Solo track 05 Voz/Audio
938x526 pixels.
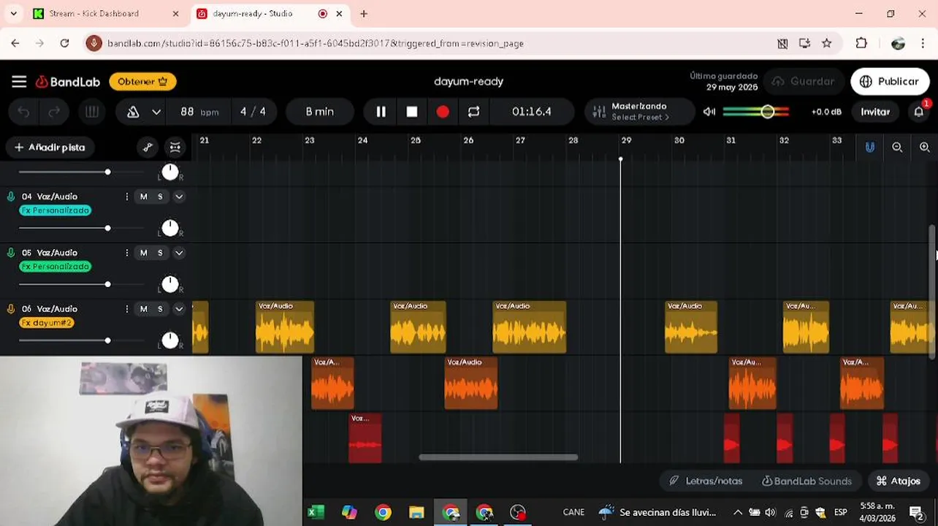160,253
